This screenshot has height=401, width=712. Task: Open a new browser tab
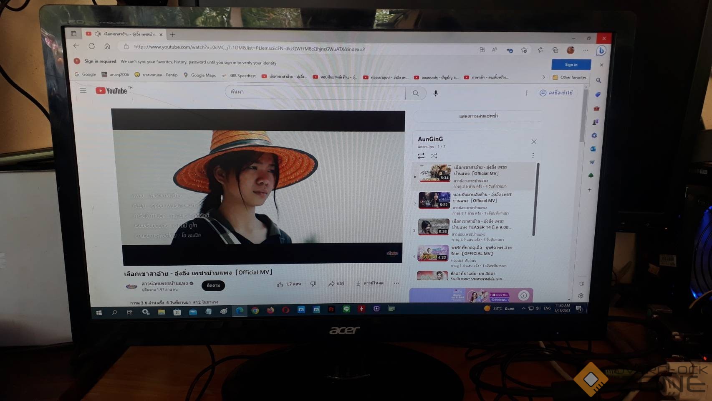172,34
